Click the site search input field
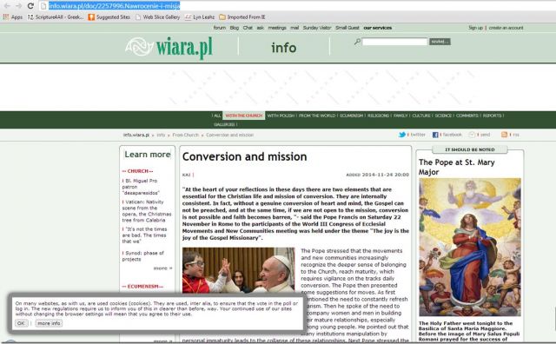Viewport: 556px width, 344px height. click(x=394, y=42)
